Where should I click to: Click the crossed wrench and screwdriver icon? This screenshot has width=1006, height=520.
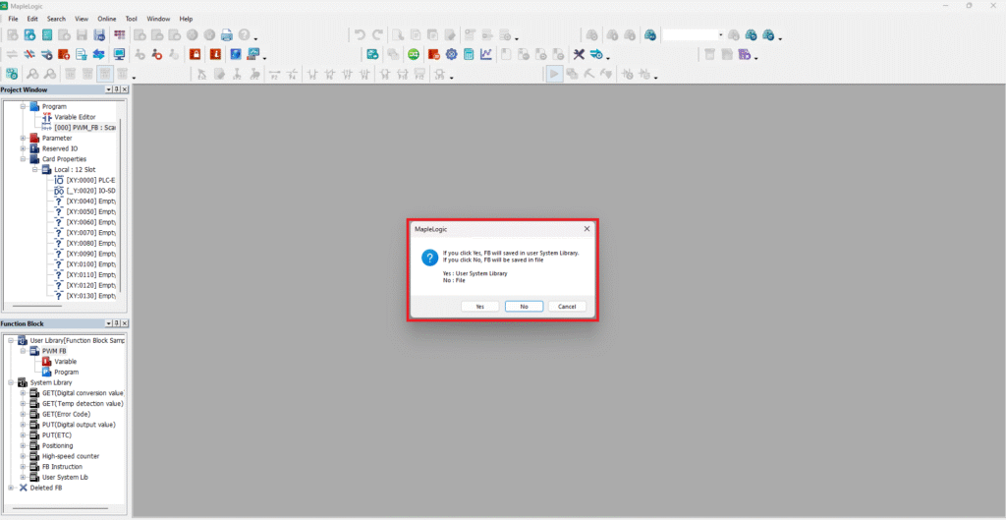[579, 55]
